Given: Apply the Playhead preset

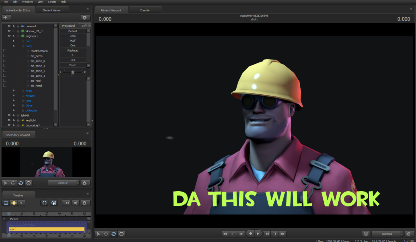Looking at the screenshot, I should [73, 50].
